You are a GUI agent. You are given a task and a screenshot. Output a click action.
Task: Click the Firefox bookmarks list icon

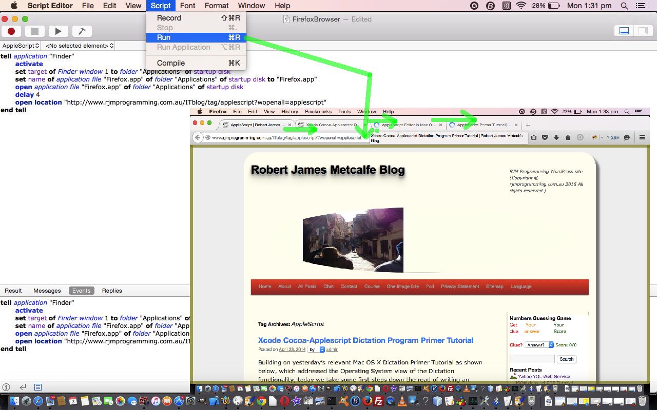click(534, 137)
